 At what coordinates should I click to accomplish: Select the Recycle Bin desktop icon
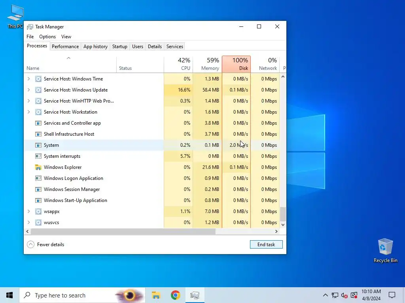tap(385, 251)
